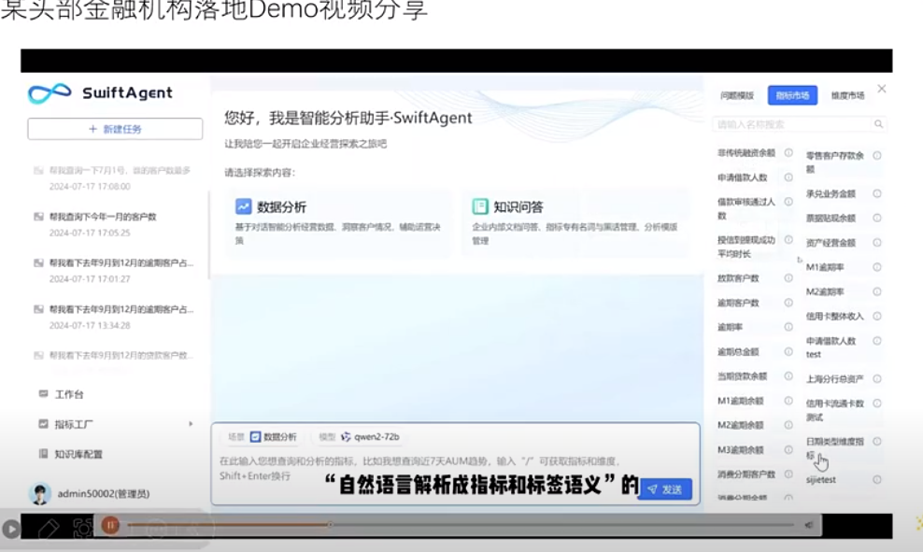Open info icon beside 消费分期客户数

[x=788, y=474]
